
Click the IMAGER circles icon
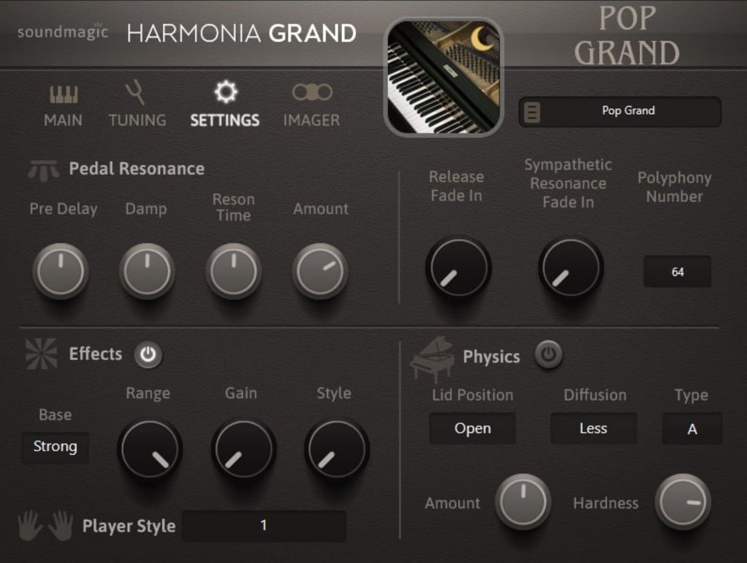(312, 92)
